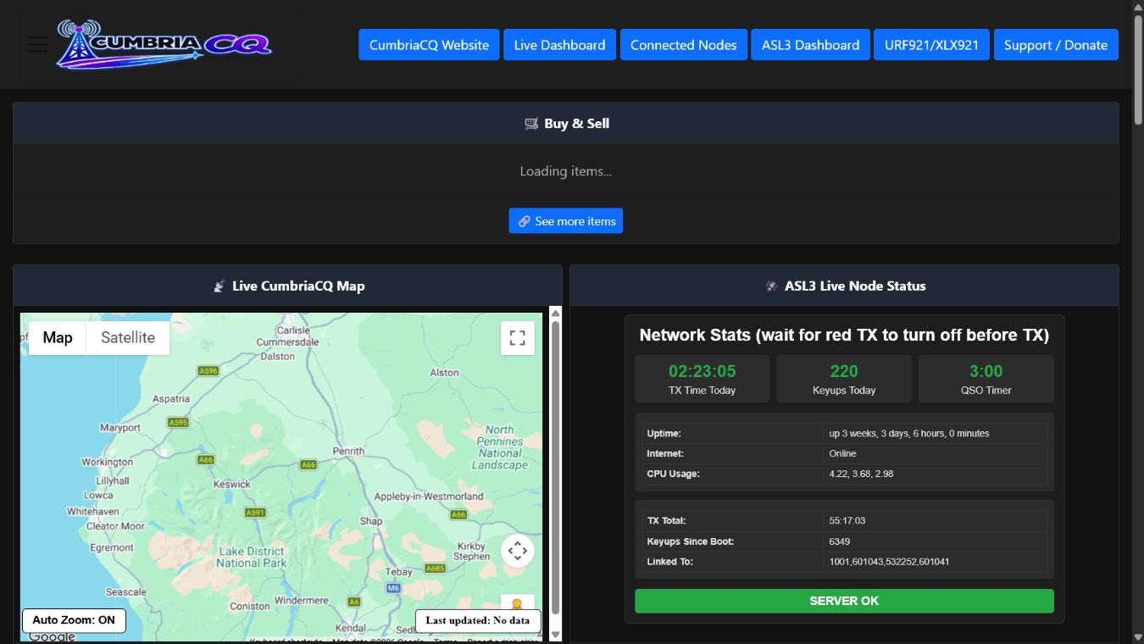Go to Live Dashboard
Screen dimensions: 1144x644
tap(559, 45)
